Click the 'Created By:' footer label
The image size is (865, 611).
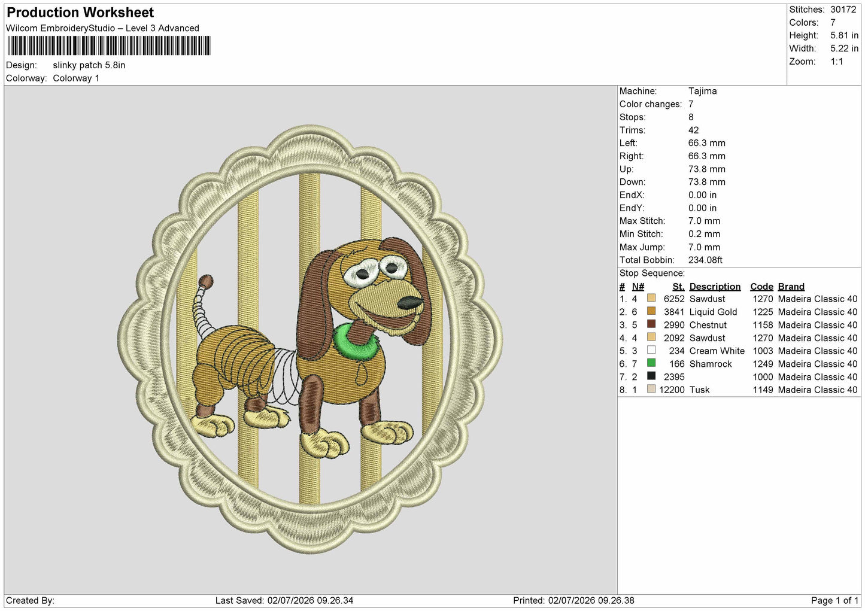pyautogui.click(x=30, y=600)
